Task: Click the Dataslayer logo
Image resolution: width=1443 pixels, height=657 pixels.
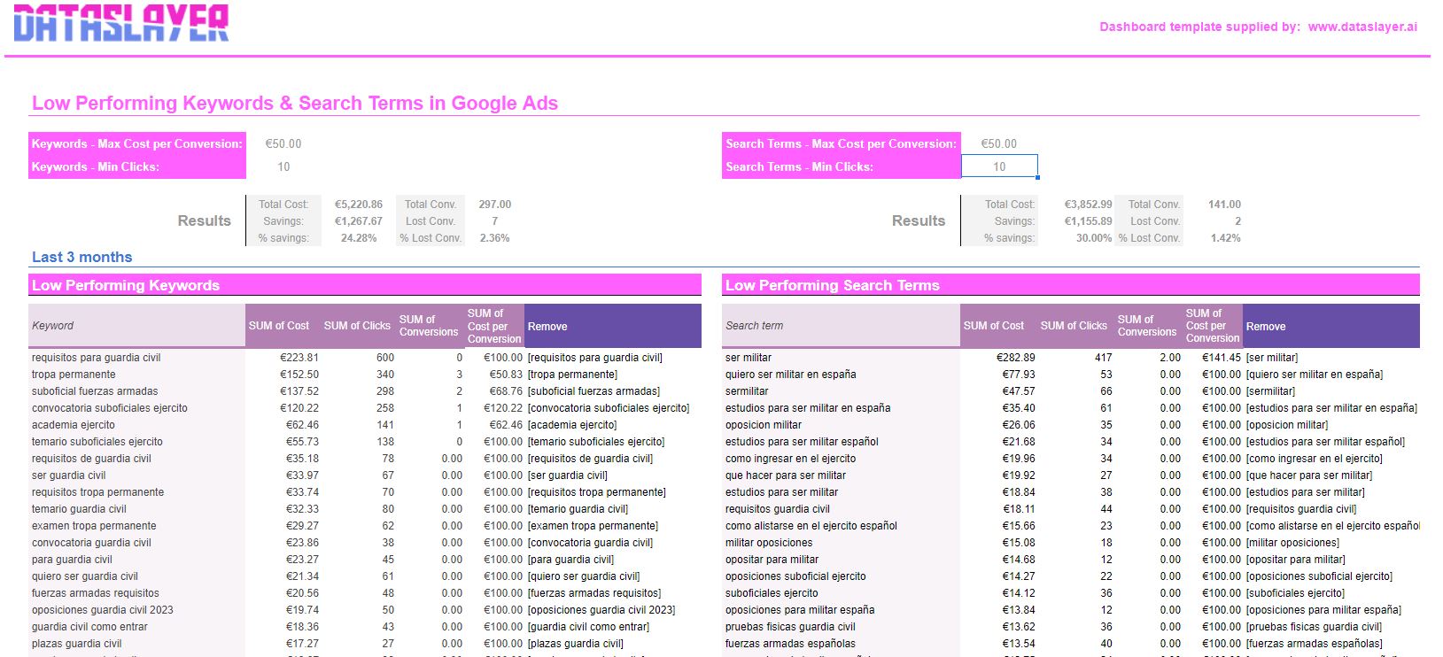Action: 121,24
